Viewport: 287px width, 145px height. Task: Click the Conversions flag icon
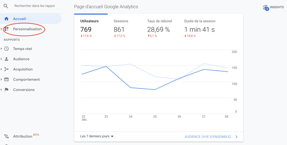coord(6,90)
